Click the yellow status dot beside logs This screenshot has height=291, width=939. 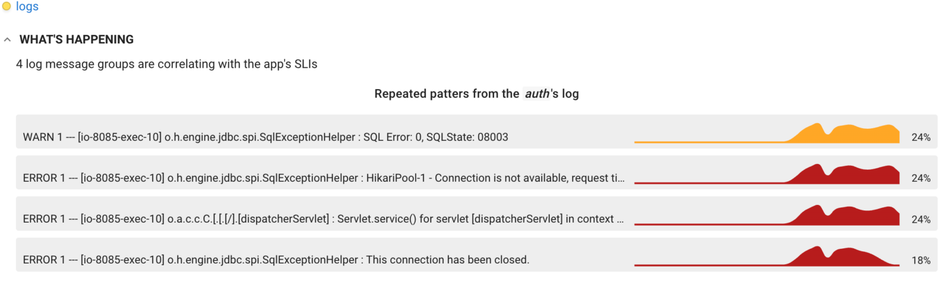(x=7, y=7)
